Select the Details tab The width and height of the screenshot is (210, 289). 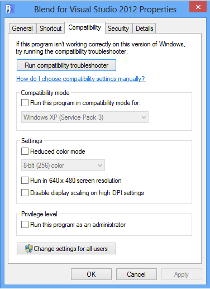145,29
